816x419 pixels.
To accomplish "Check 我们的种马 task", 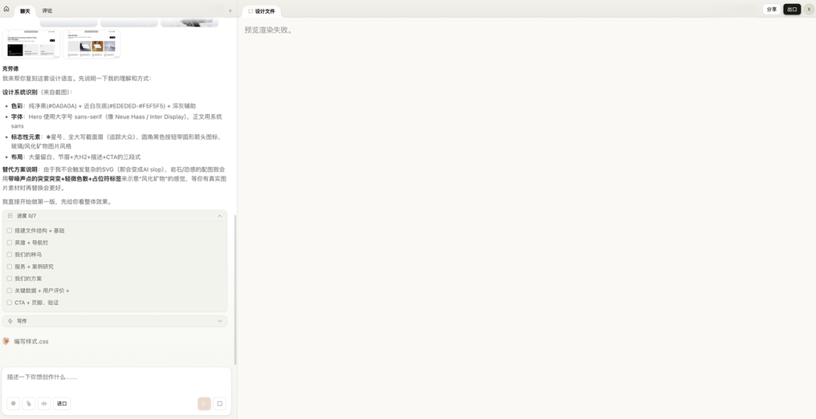I will (x=9, y=254).
